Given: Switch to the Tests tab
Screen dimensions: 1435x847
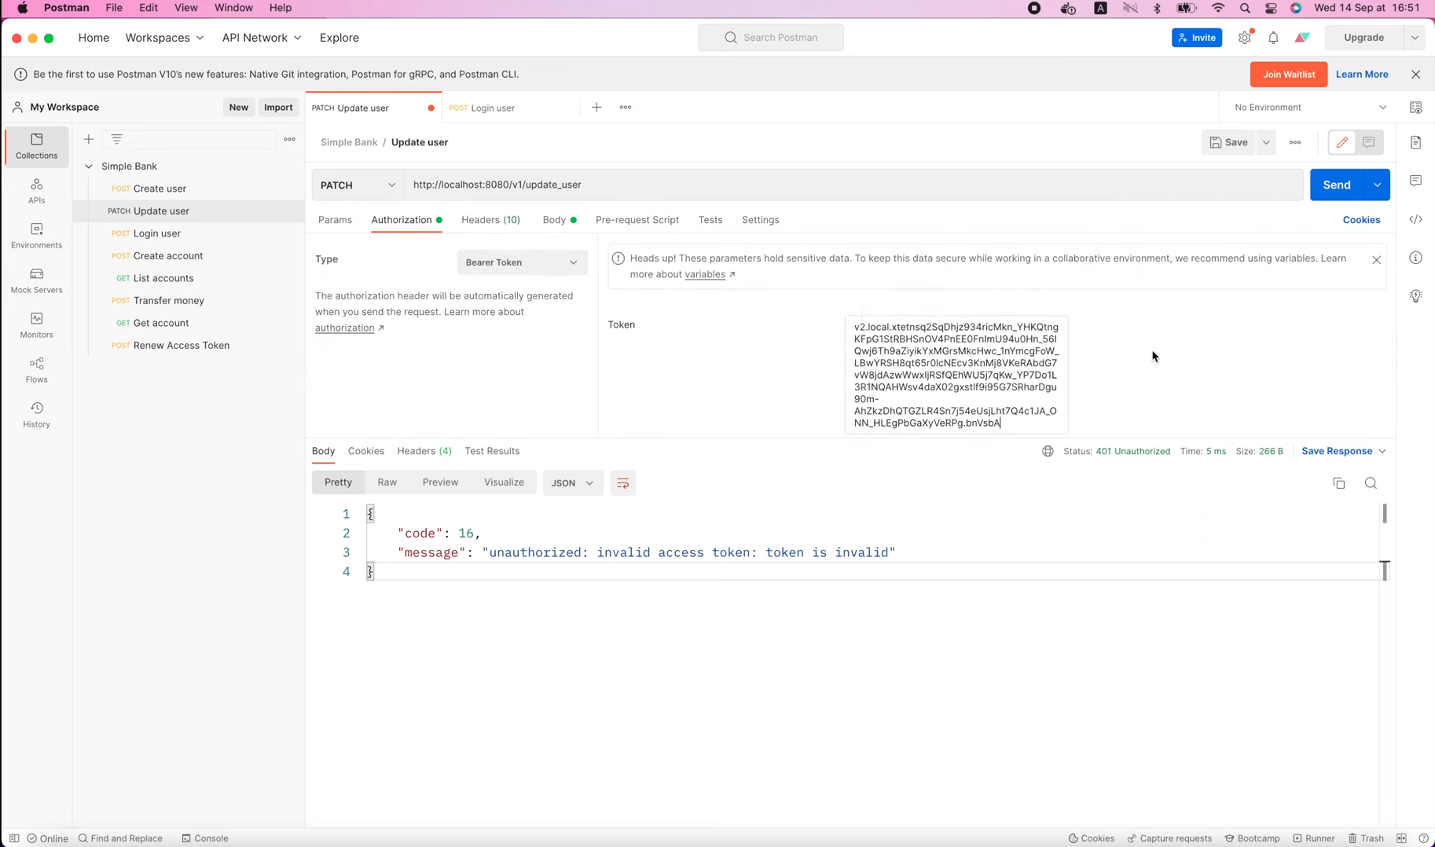Looking at the screenshot, I should pos(710,220).
